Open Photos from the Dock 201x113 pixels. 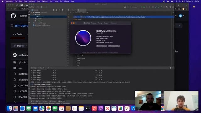coord(48,108)
